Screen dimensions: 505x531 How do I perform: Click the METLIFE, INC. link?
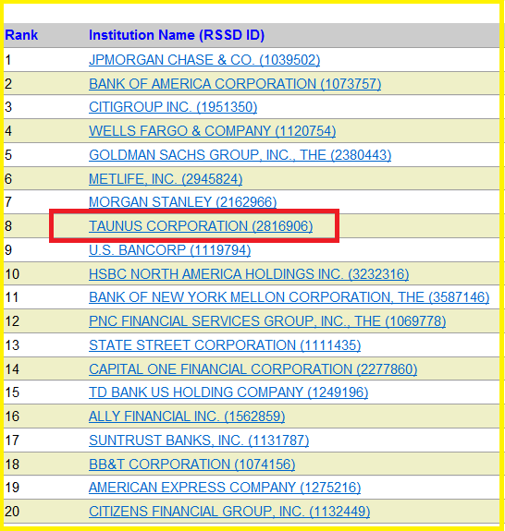pos(166,179)
